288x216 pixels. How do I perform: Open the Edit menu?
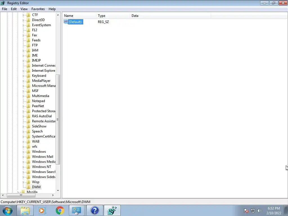click(14, 9)
